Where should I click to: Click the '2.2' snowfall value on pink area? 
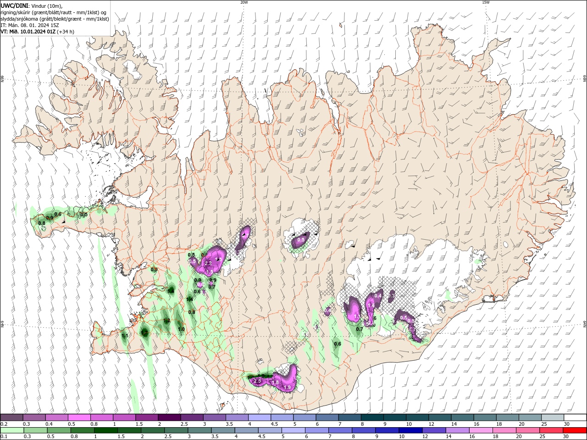pos(208,263)
